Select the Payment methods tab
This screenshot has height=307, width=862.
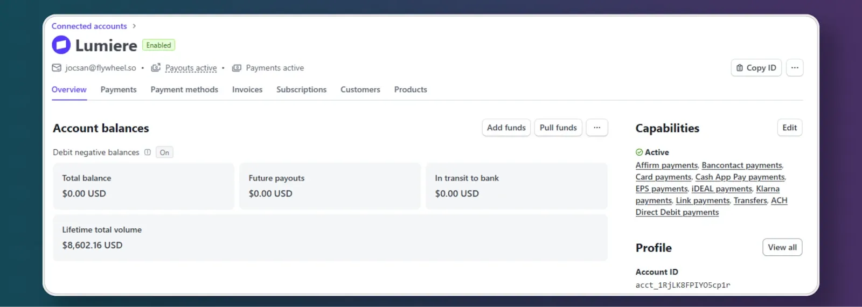tap(184, 89)
